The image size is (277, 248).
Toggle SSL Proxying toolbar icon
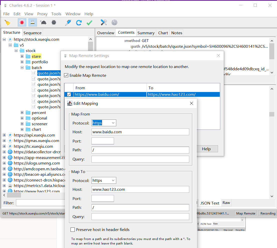(x=32, y=22)
